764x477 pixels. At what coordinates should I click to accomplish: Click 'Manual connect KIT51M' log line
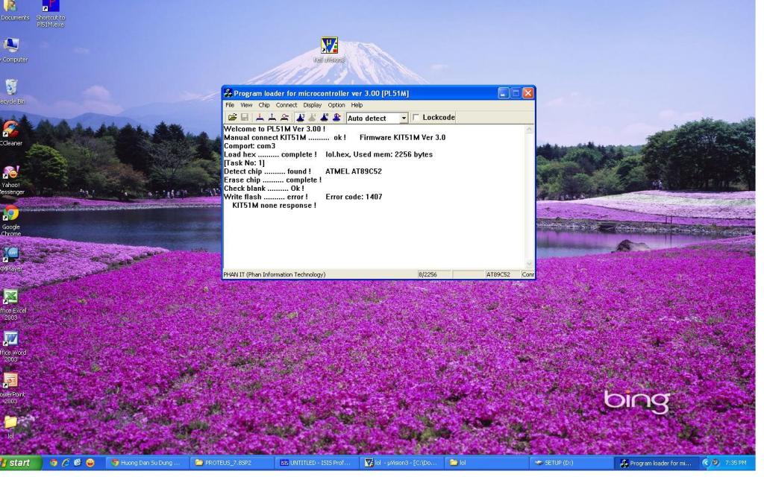click(x=334, y=138)
